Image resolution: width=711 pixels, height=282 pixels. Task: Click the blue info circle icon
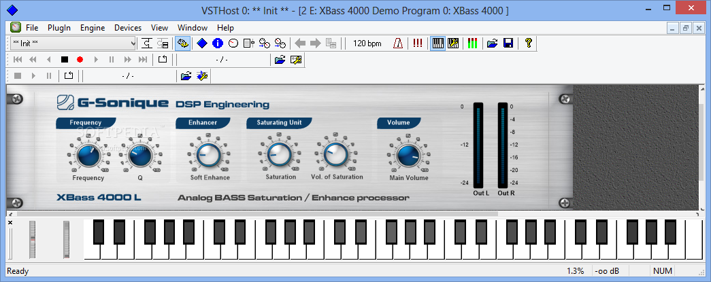pyautogui.click(x=218, y=43)
